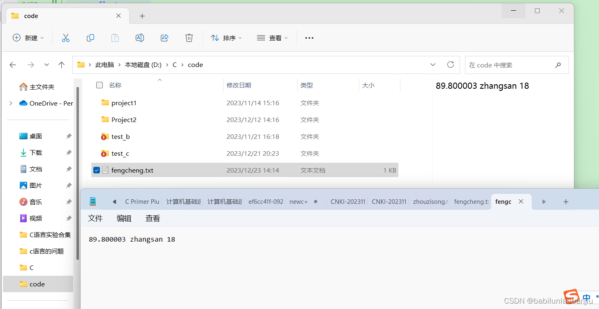Switch to the fengcheng.txt tab in Notepad
The width and height of the screenshot is (599, 309).
click(x=471, y=201)
